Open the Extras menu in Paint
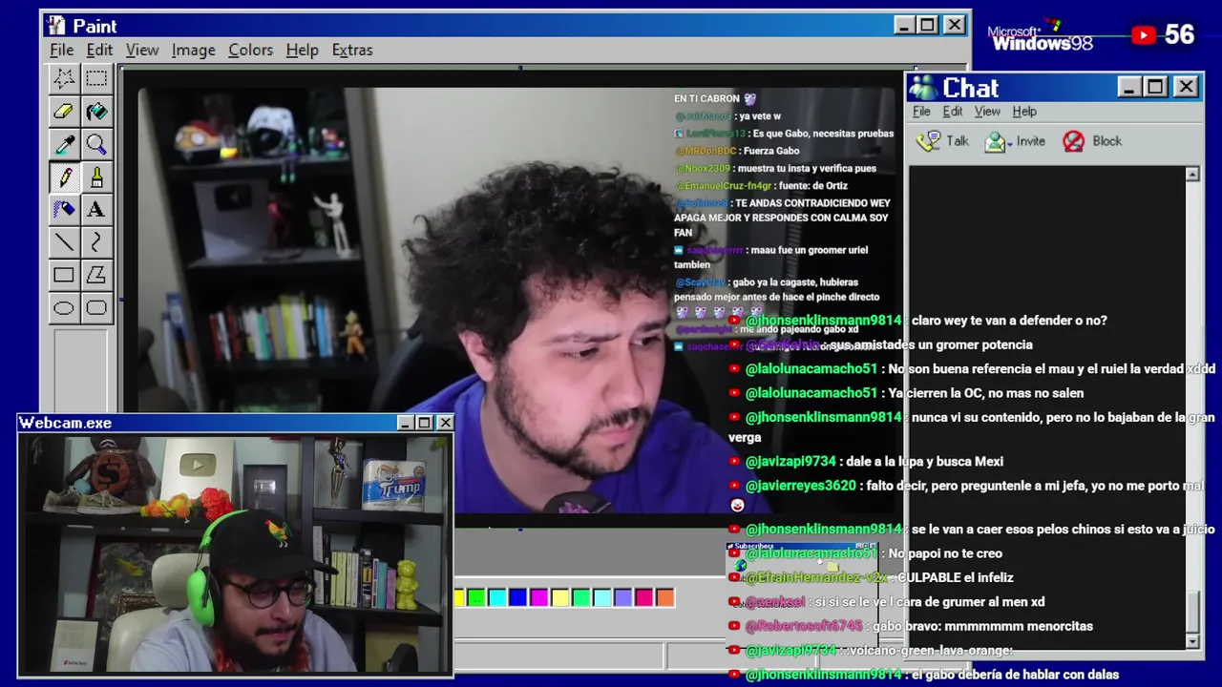This screenshot has height=687, width=1222. pyautogui.click(x=352, y=50)
